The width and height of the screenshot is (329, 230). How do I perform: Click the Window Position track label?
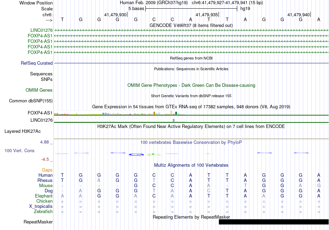36,3
